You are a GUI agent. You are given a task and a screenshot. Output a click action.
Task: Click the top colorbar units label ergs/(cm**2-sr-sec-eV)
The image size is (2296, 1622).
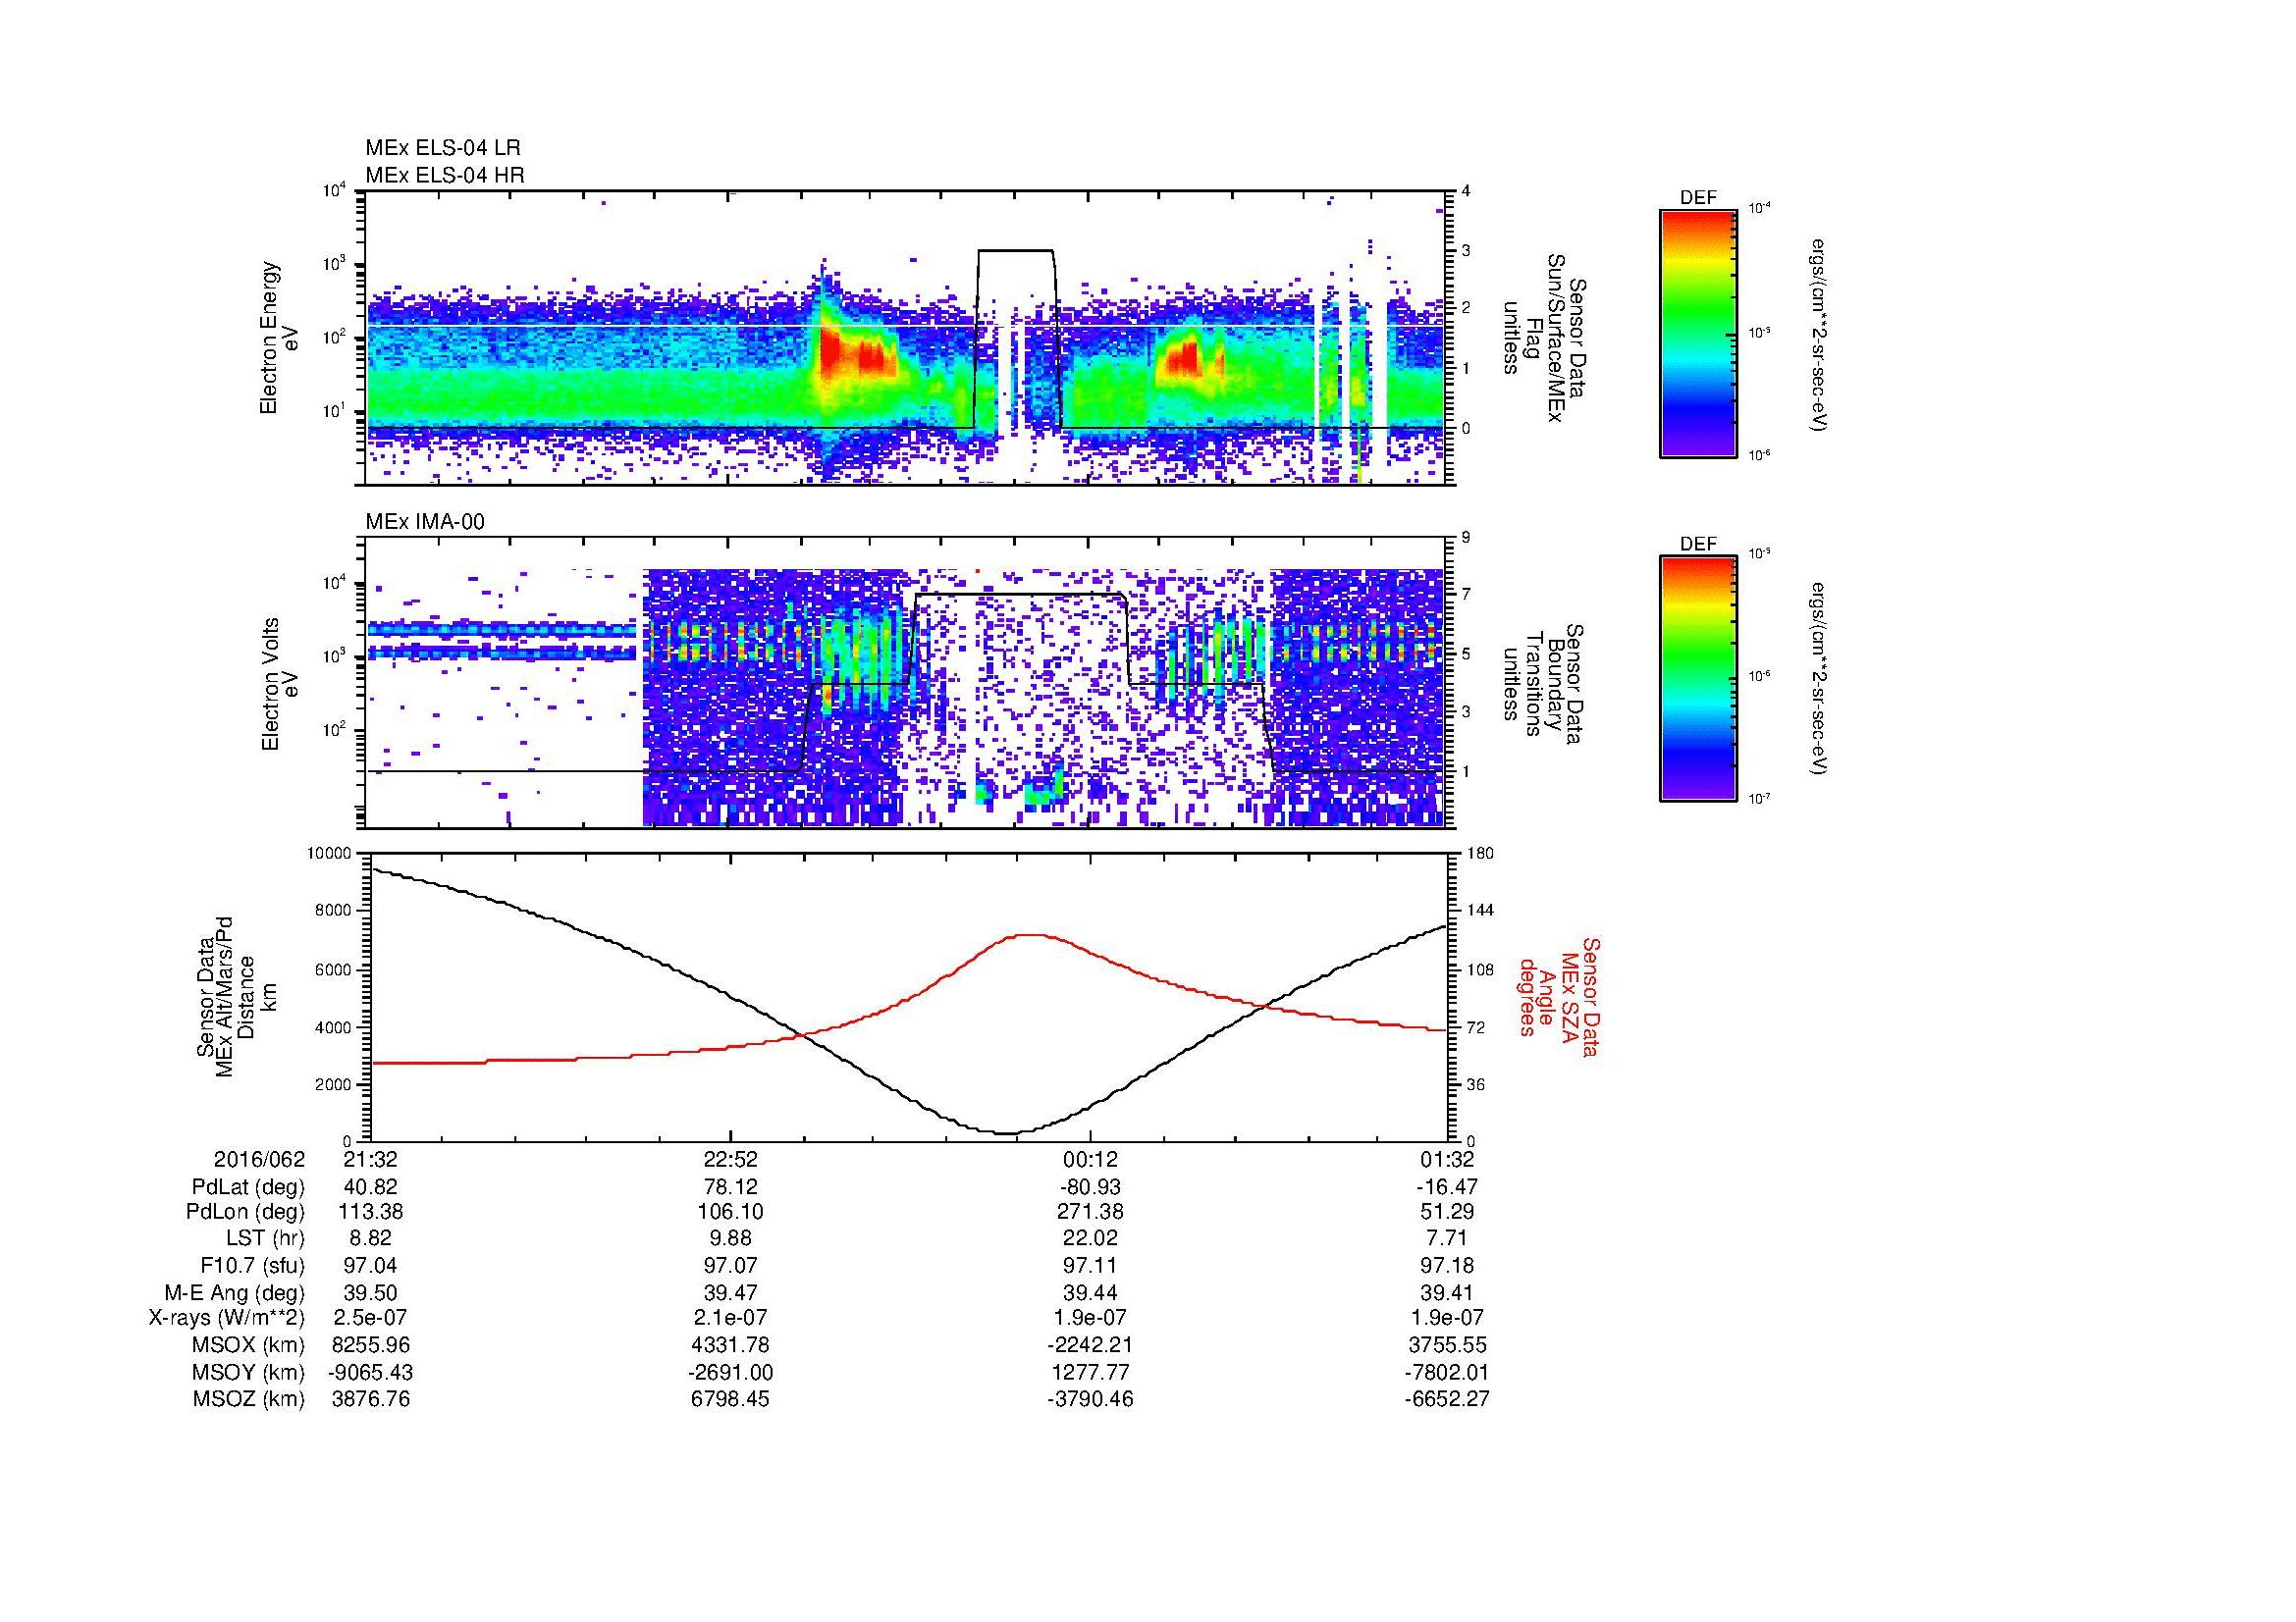(x=1820, y=335)
